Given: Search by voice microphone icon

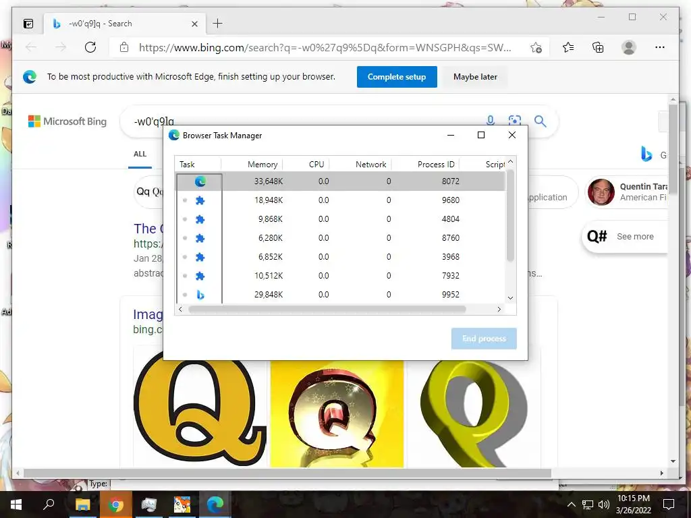Looking at the screenshot, I should 490,120.
